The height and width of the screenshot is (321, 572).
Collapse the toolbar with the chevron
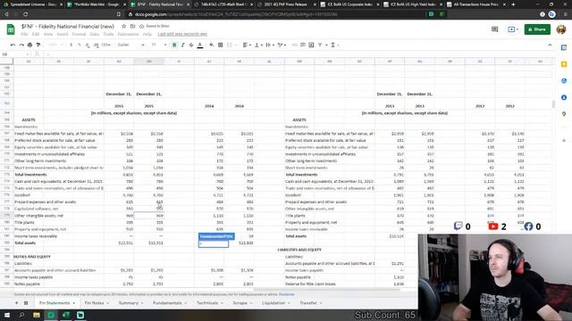point(550,45)
